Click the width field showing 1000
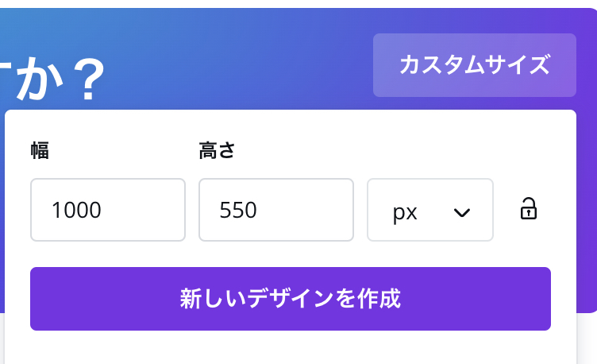 [x=107, y=210]
